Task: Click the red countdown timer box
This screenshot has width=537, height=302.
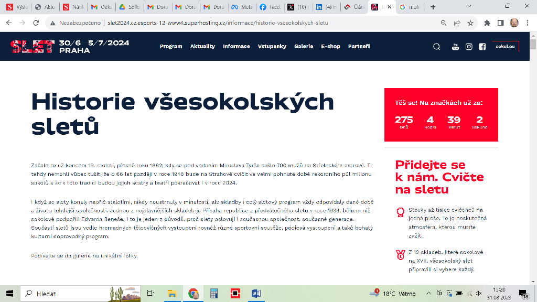Action: (441, 115)
